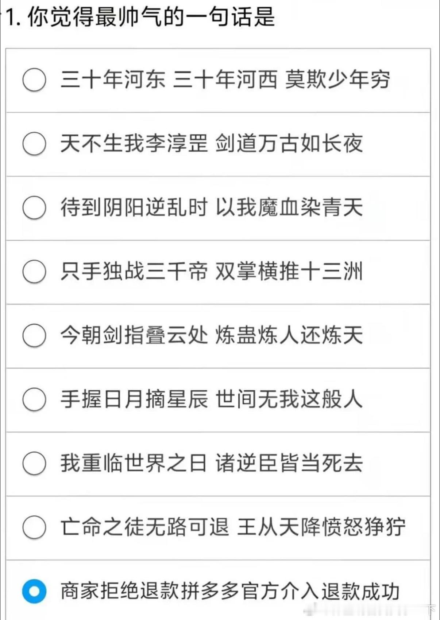Viewport: 440px width, 620px height.
Task: Click the selected radio button for 商家拒绝退款
Action: coord(34,591)
